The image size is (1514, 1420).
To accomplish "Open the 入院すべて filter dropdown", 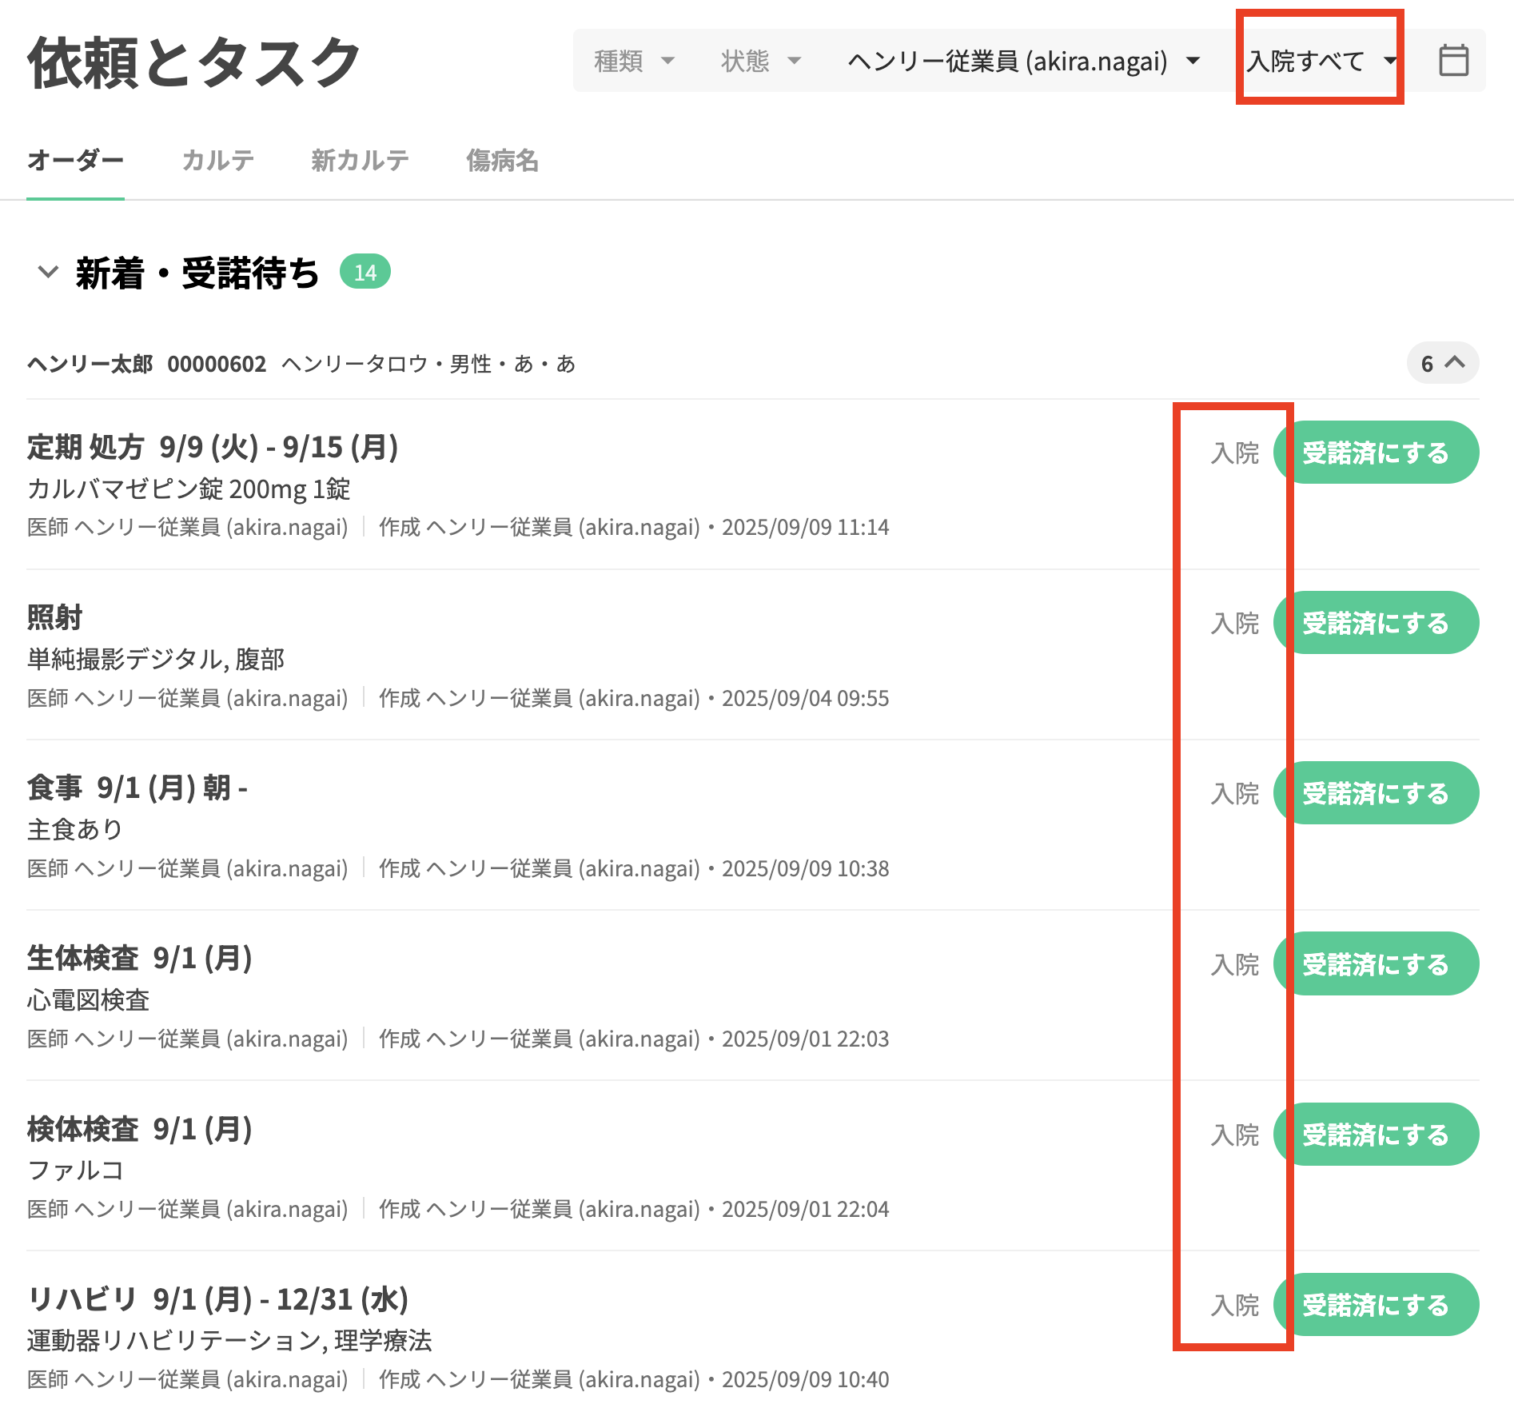I will pos(1321,61).
